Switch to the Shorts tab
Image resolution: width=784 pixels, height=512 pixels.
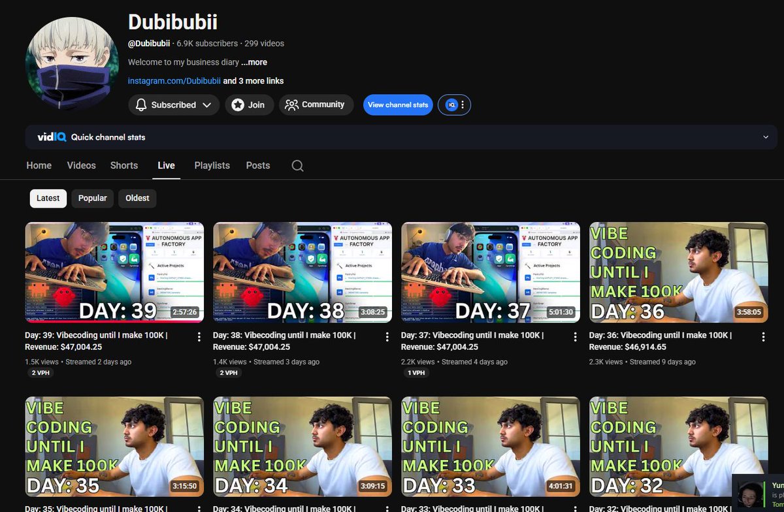pyautogui.click(x=124, y=165)
